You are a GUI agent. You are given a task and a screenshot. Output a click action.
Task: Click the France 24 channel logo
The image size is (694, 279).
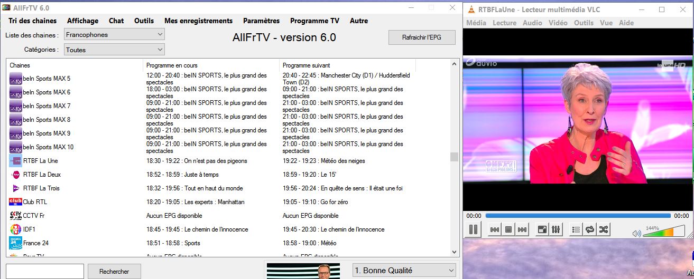click(x=15, y=243)
